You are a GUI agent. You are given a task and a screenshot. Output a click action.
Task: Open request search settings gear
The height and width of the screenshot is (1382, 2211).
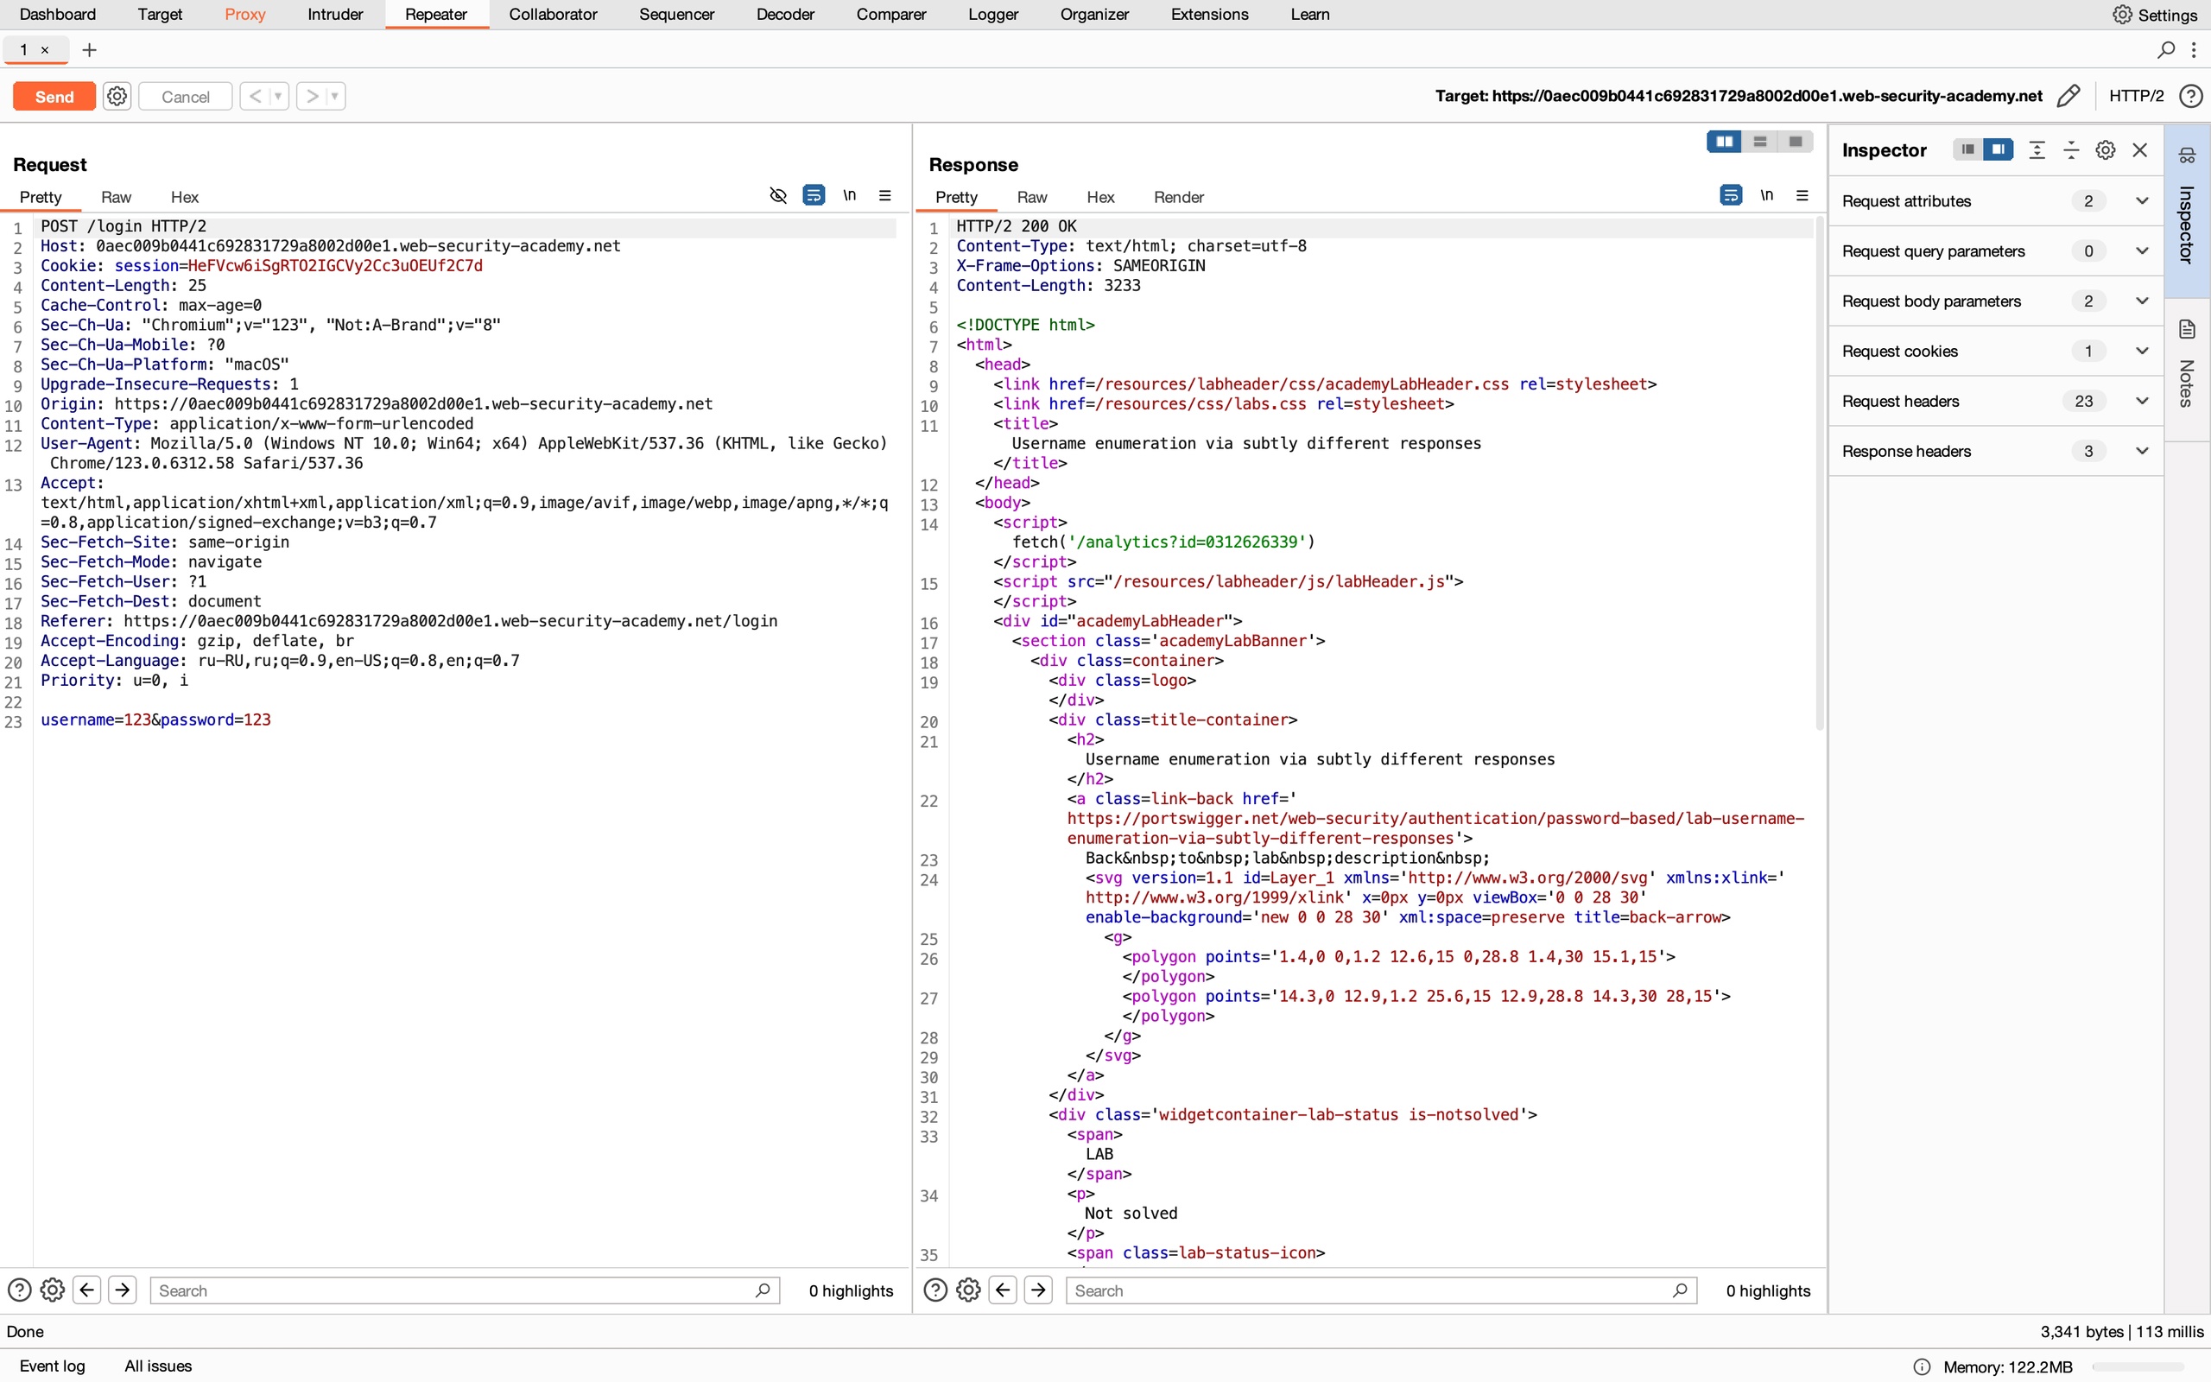coord(53,1290)
